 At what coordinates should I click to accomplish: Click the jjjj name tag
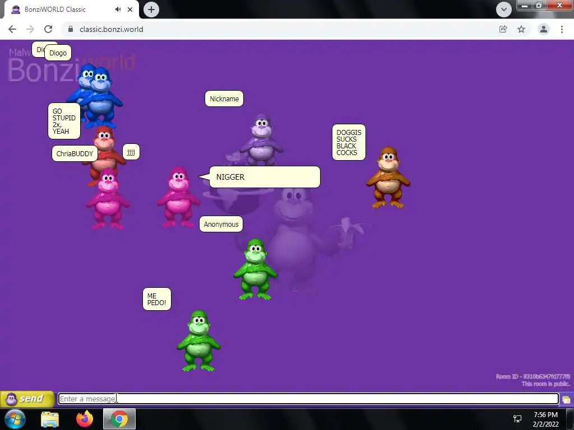click(x=131, y=152)
